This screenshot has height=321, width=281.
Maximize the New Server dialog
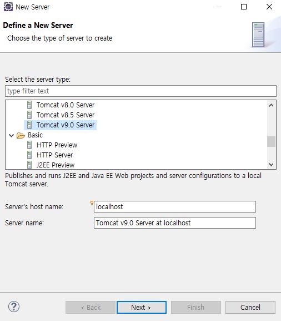(x=244, y=7)
